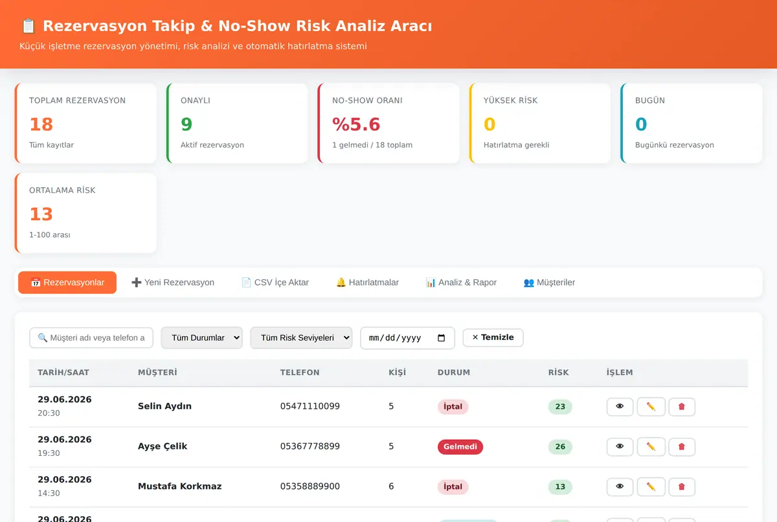This screenshot has width=777, height=522.
Task: View details of Ayşe Çelik's reservation
Action: point(620,447)
